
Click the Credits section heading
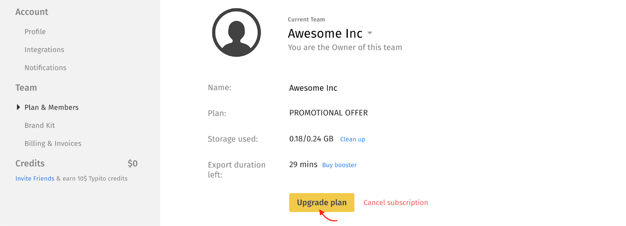click(30, 164)
